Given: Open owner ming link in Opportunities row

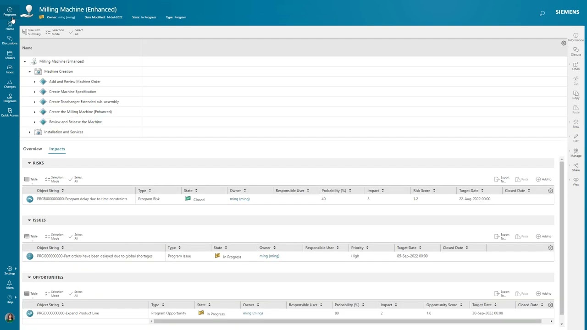Looking at the screenshot, I should [x=253, y=313].
